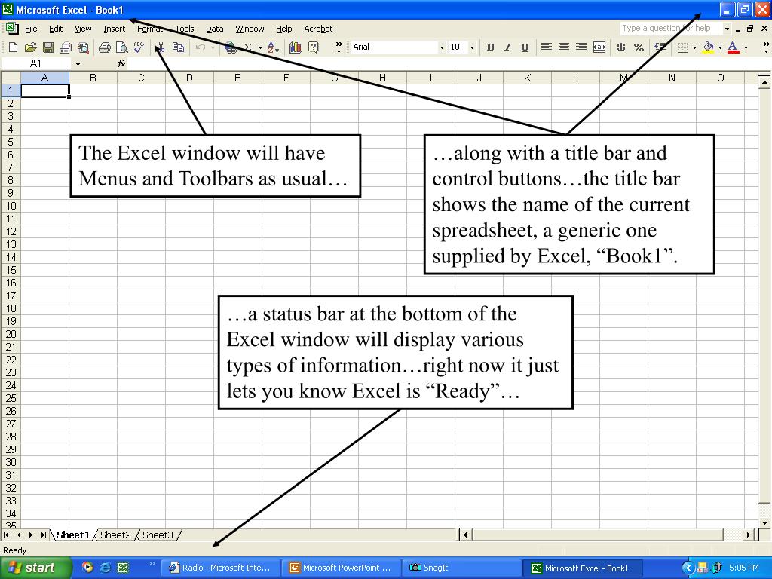Click the horizontal scrollbar left arrow
Screen dimensions: 772x579
coord(464,535)
